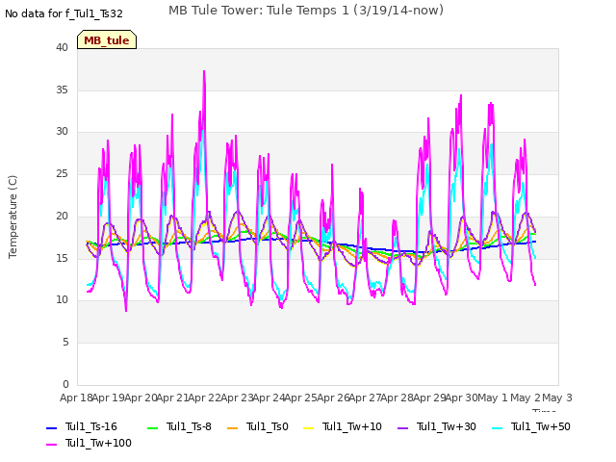Image resolution: width=616 pixels, height=462 pixels.
Task: Click the blue Tul1_Ts-16 color swatch
Action: (51, 427)
